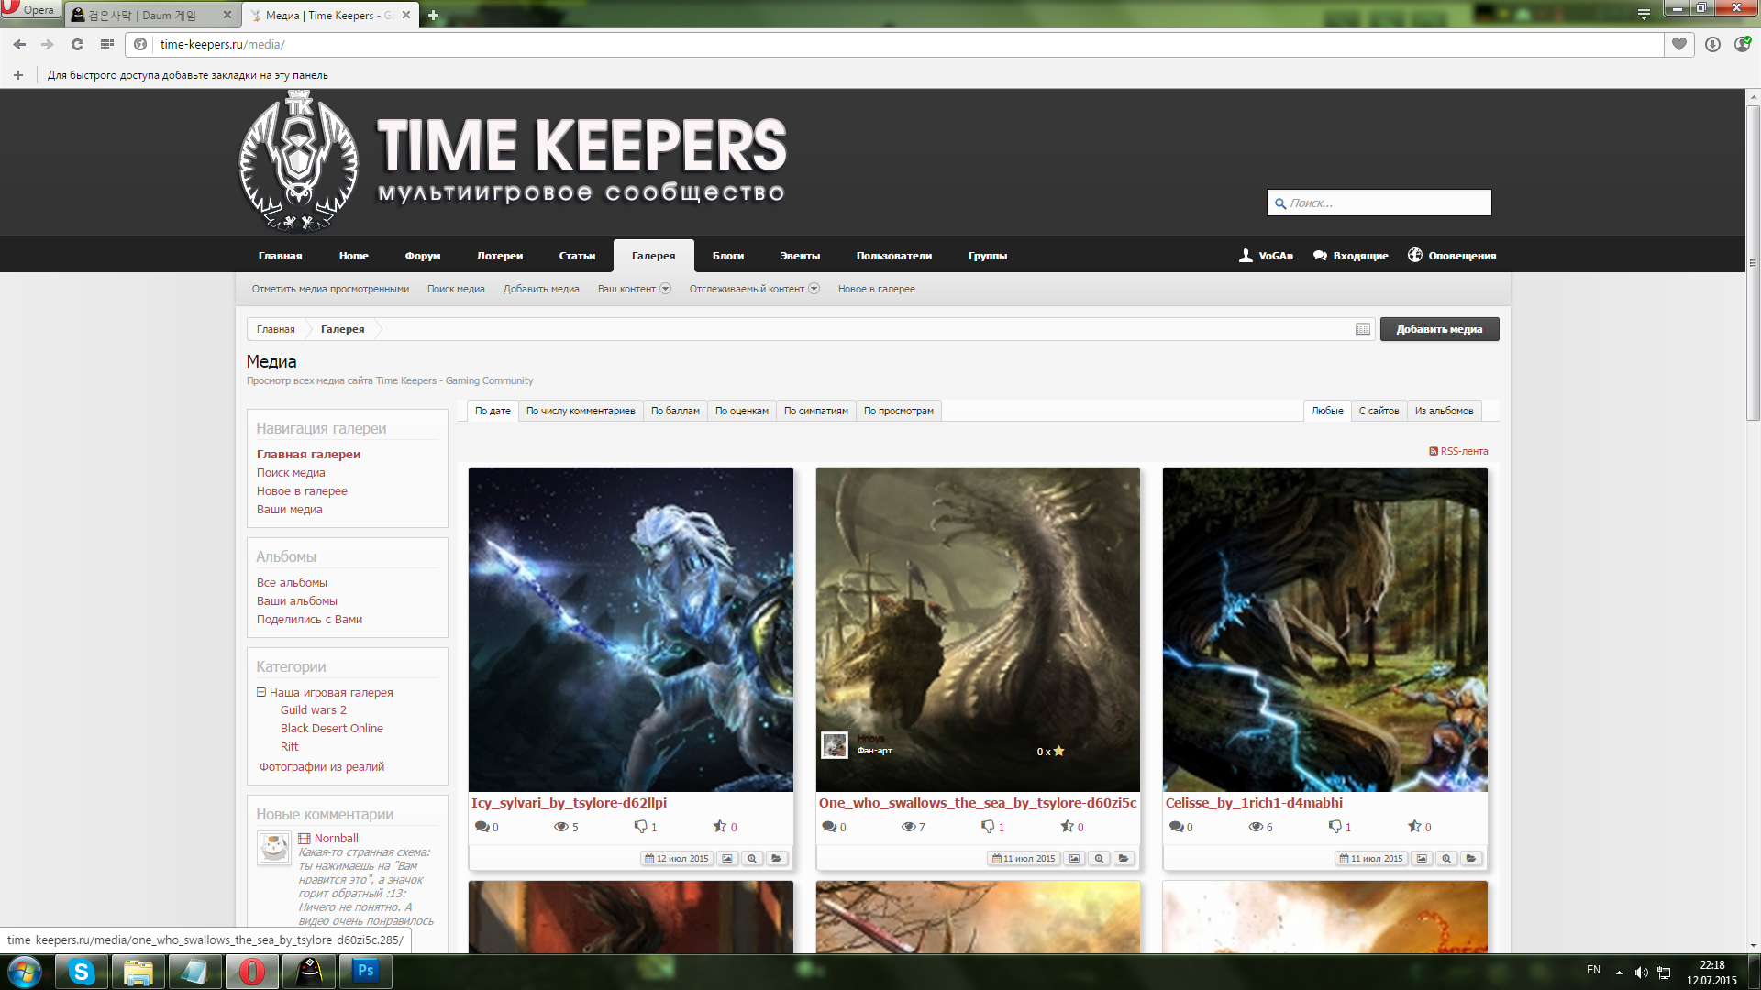Click magnifier icon on One_who_swallows_the_sea card
This screenshot has height=990, width=1761.
pos(1099,859)
